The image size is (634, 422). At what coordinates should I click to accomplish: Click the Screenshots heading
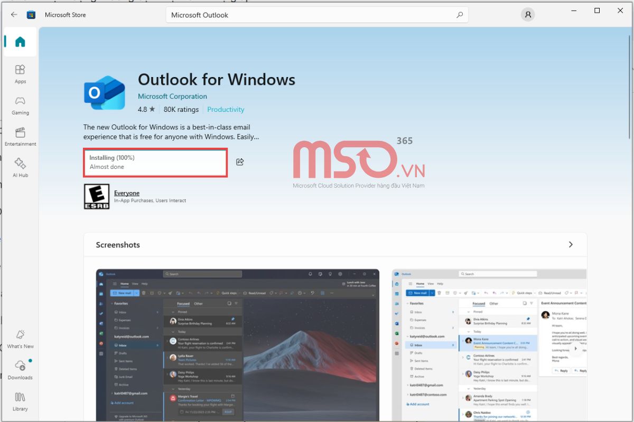click(118, 245)
